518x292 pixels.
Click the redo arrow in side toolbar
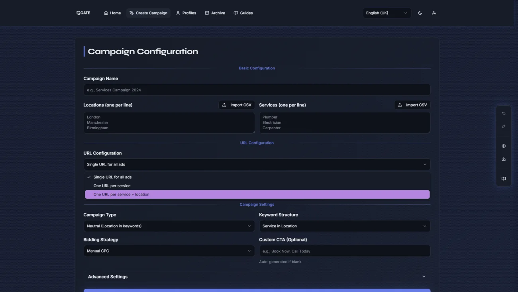click(x=504, y=126)
